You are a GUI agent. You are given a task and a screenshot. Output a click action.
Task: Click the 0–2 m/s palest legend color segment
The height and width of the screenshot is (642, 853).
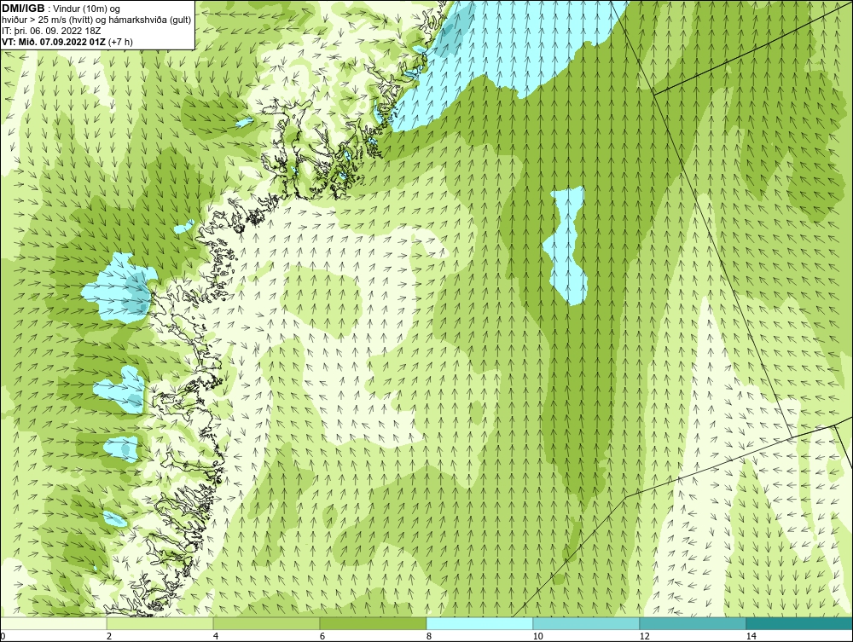pos(53,623)
